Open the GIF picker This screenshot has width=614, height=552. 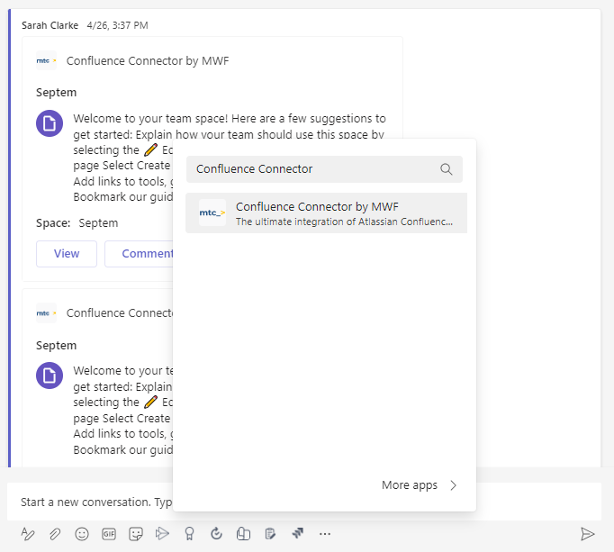pos(109,534)
